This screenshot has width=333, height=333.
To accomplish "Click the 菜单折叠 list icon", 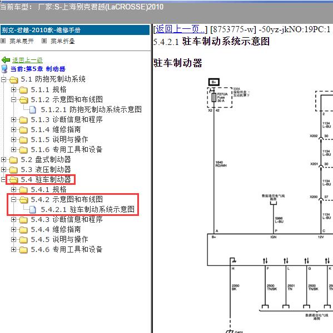I will click(x=44, y=41).
